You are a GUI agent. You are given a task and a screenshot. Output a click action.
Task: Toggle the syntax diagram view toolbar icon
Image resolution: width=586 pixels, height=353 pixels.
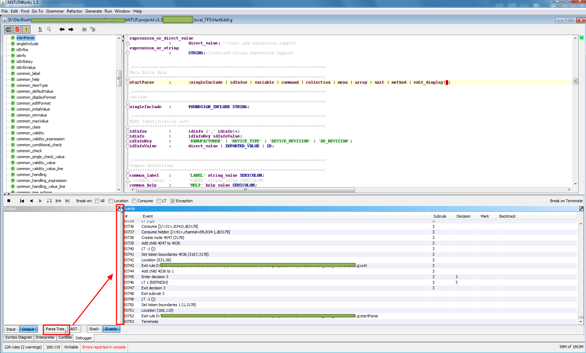click(8, 29)
